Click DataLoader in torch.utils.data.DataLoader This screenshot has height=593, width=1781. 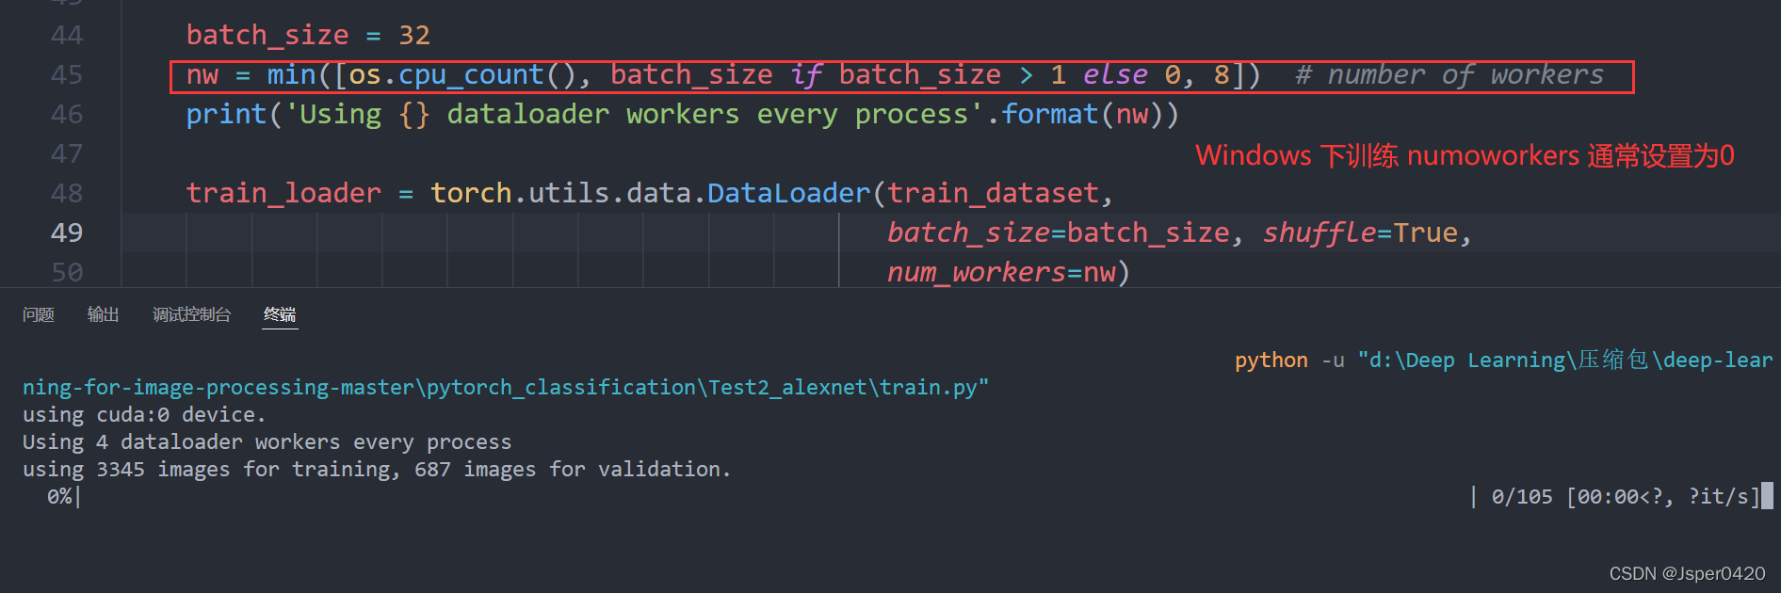pos(789,194)
